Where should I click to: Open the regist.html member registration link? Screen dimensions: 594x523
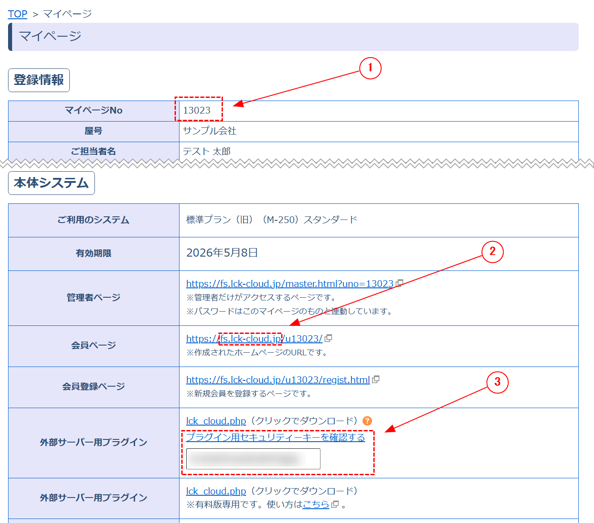tap(278, 380)
